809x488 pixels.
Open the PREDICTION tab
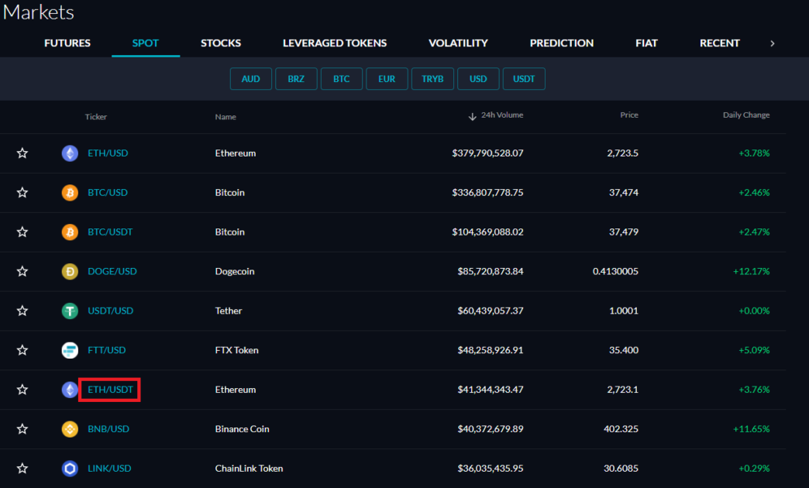click(562, 43)
